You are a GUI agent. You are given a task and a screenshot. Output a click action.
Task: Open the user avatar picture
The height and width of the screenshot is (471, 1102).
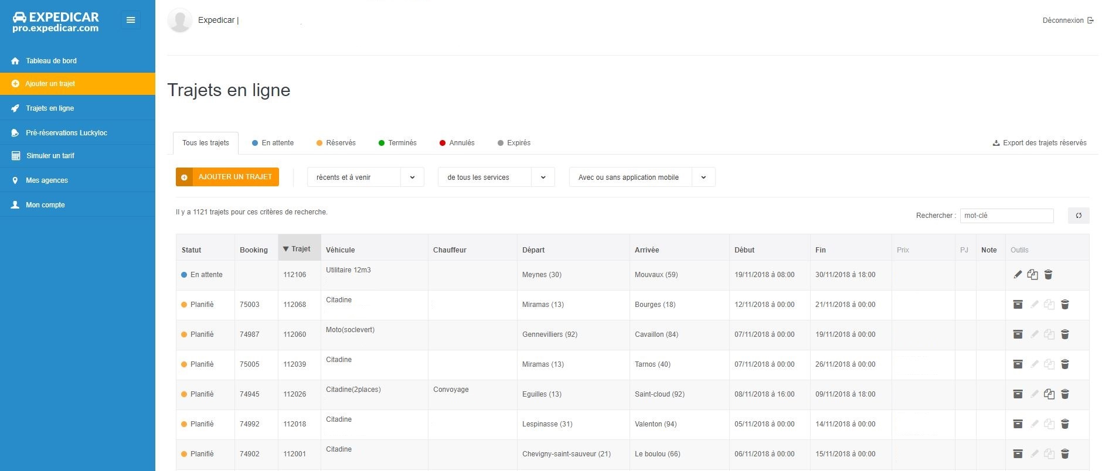[180, 20]
